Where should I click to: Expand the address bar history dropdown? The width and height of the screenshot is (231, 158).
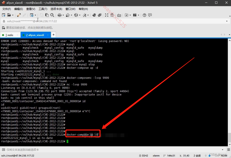[227, 21]
